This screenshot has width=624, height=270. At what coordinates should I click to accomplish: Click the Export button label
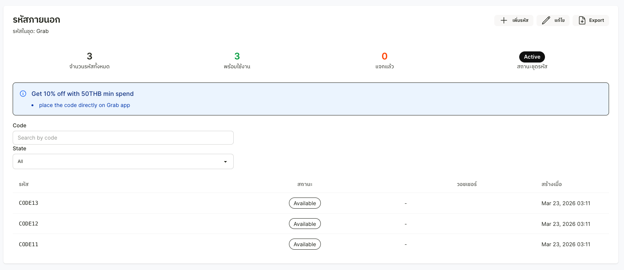[596, 20]
